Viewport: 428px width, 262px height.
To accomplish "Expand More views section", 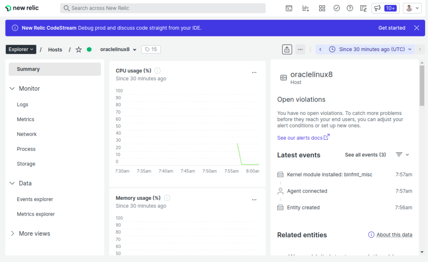I will point(30,233).
